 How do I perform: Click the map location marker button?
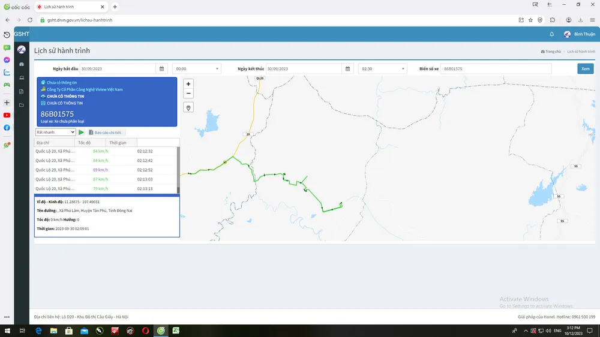(188, 108)
